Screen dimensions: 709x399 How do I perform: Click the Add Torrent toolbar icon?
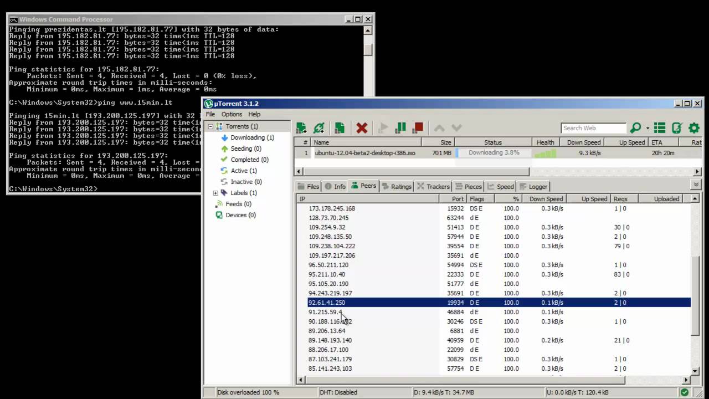coord(301,128)
